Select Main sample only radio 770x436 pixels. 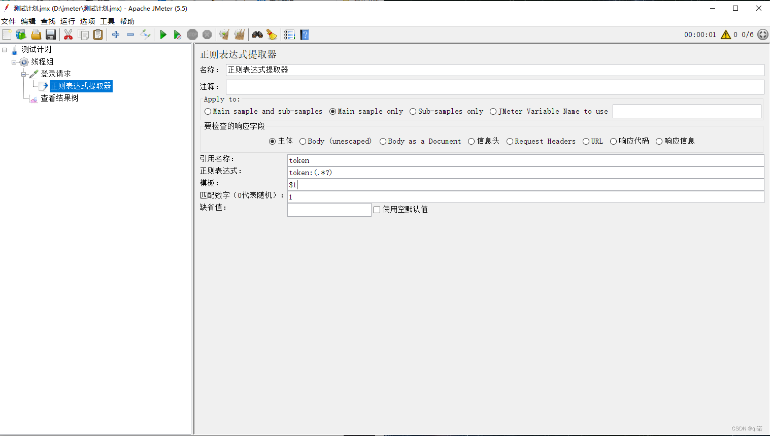(x=332, y=111)
